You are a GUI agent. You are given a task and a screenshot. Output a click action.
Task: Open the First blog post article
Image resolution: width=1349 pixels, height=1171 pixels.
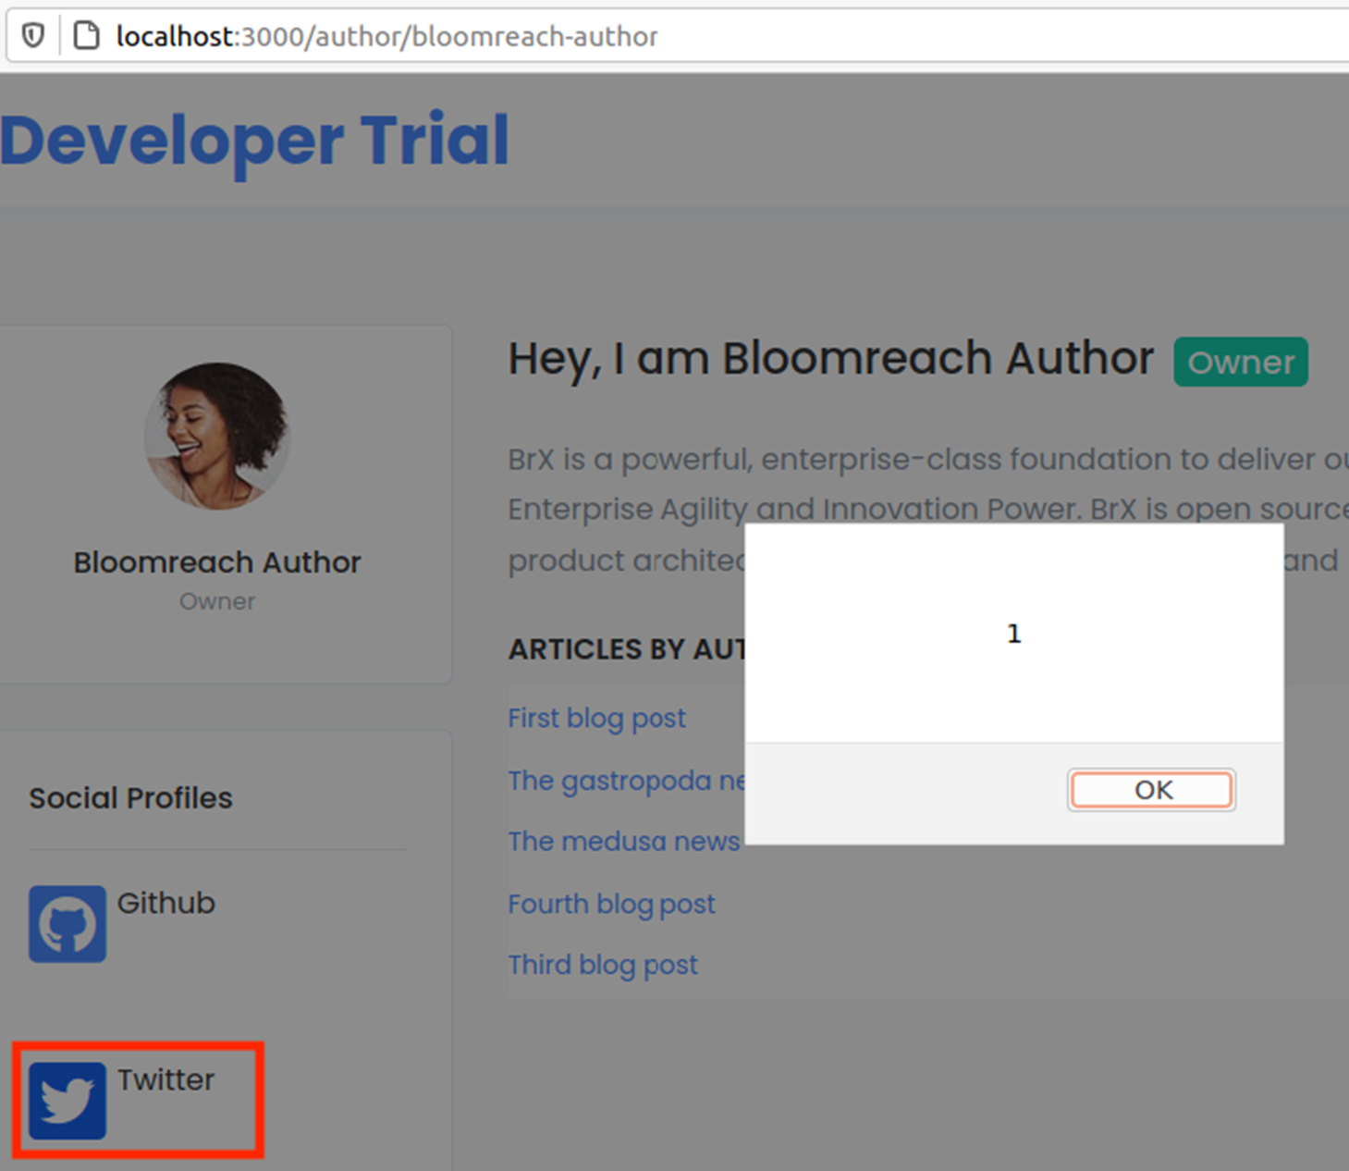596,718
